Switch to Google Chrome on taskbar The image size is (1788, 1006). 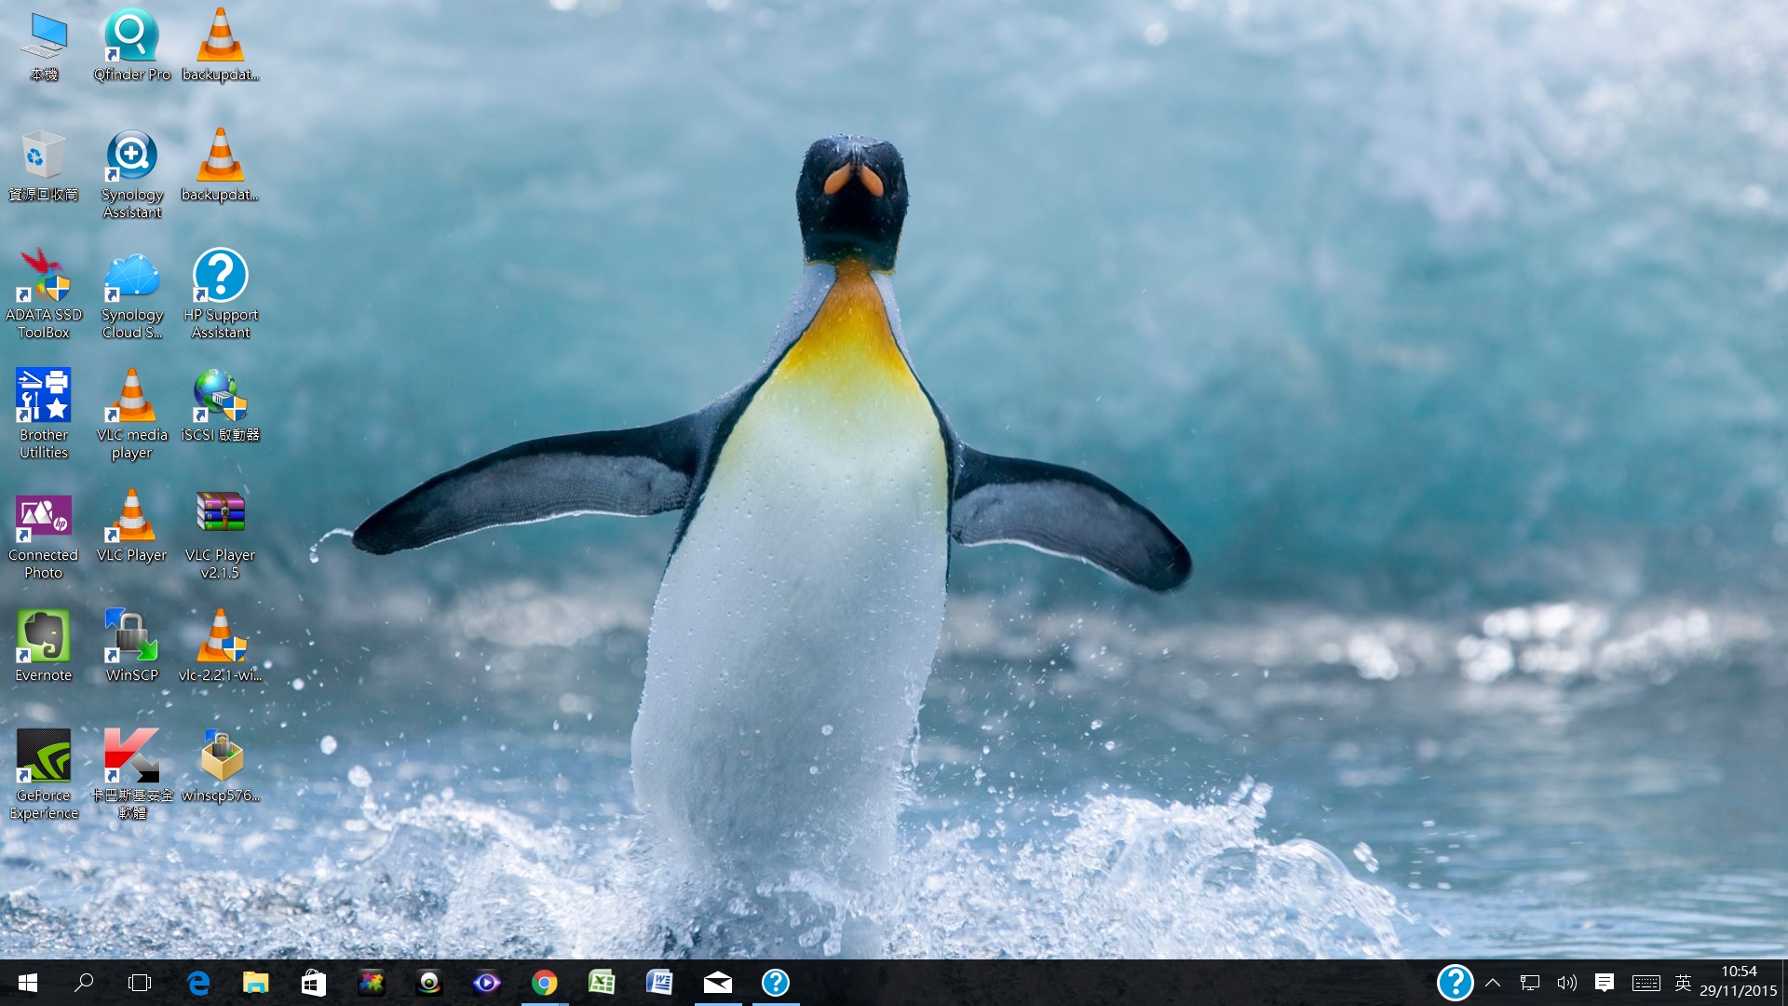[x=545, y=983]
